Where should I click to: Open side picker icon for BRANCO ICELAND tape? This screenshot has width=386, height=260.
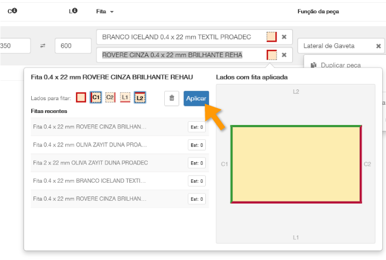(x=272, y=37)
